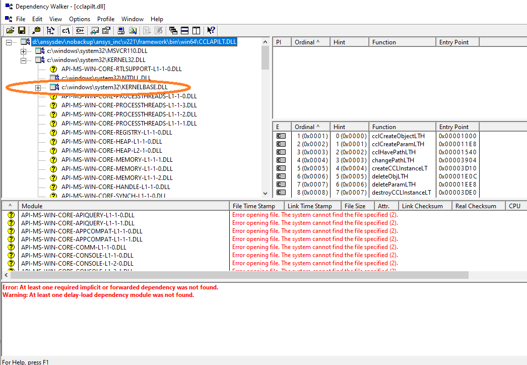Viewport: 527px width, 365px height.
Task: Toggle Full Paths (c:\) toolbar button
Action: click(x=66, y=31)
